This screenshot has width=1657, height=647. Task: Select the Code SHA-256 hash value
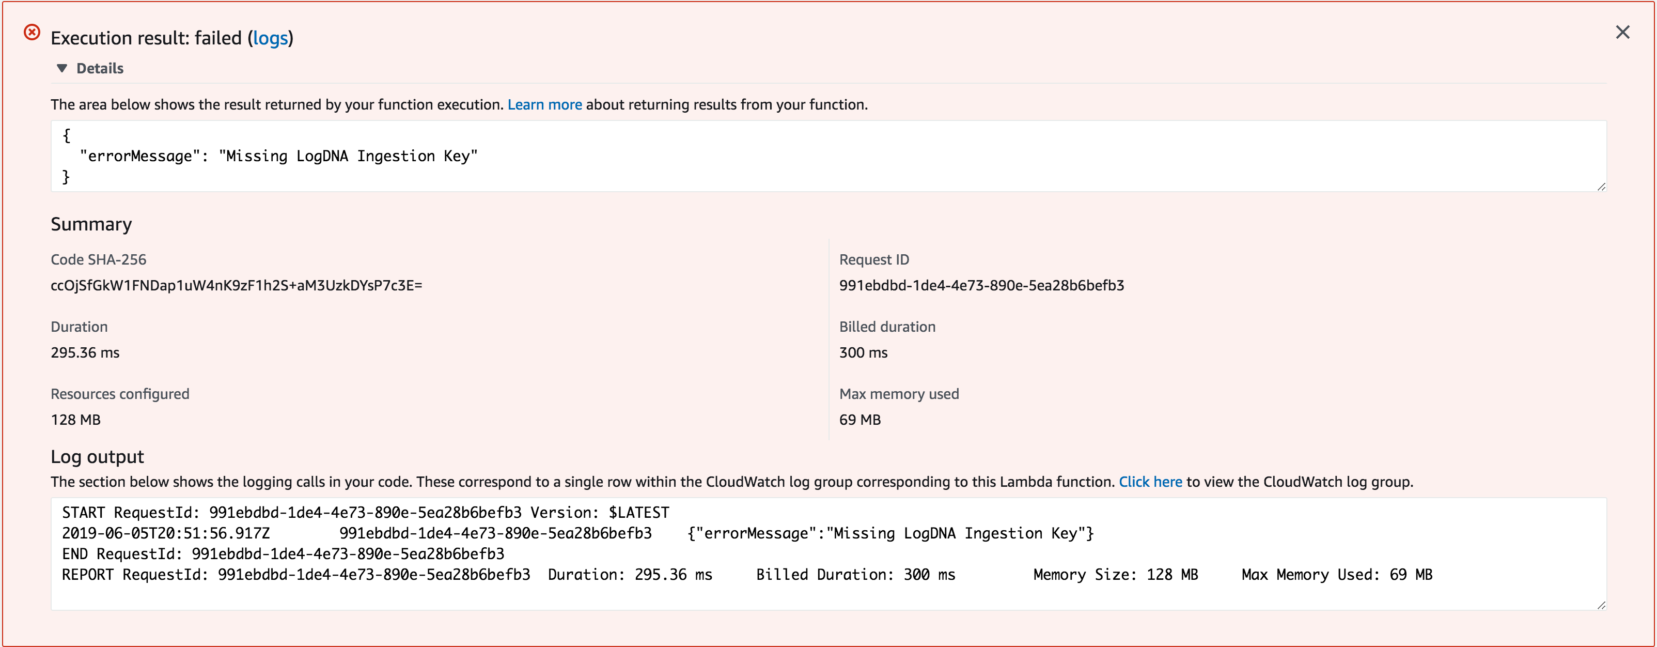click(236, 285)
